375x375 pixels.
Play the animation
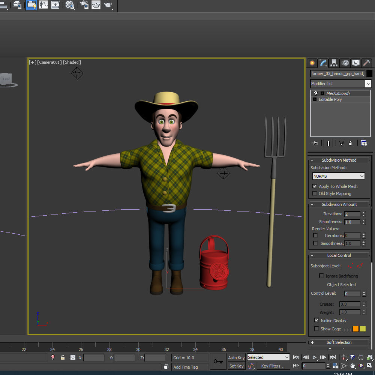click(315, 357)
